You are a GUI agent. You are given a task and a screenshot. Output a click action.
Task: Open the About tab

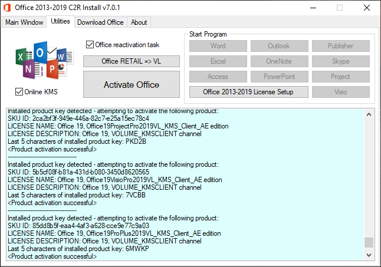tap(139, 22)
